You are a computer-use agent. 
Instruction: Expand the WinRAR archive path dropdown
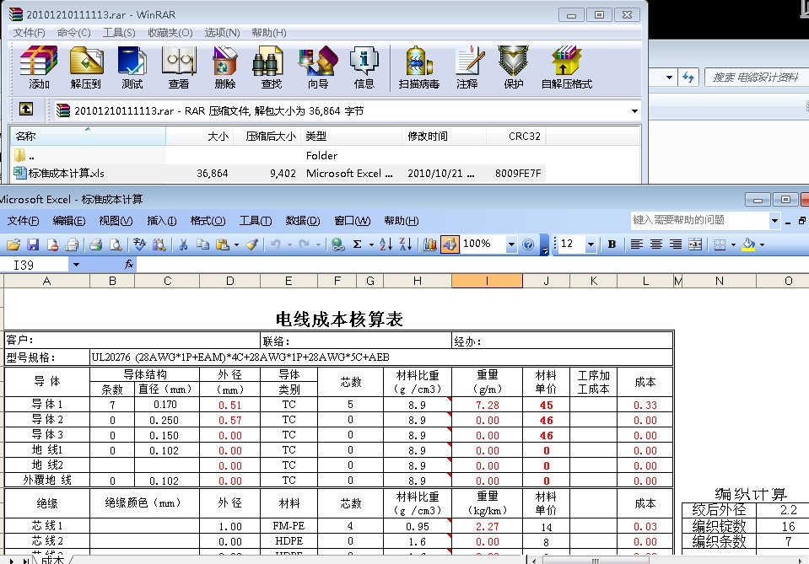click(x=634, y=110)
